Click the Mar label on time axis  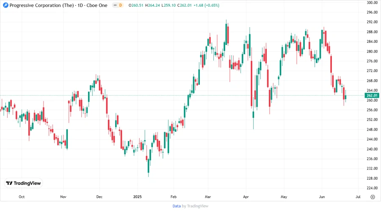point(208,197)
